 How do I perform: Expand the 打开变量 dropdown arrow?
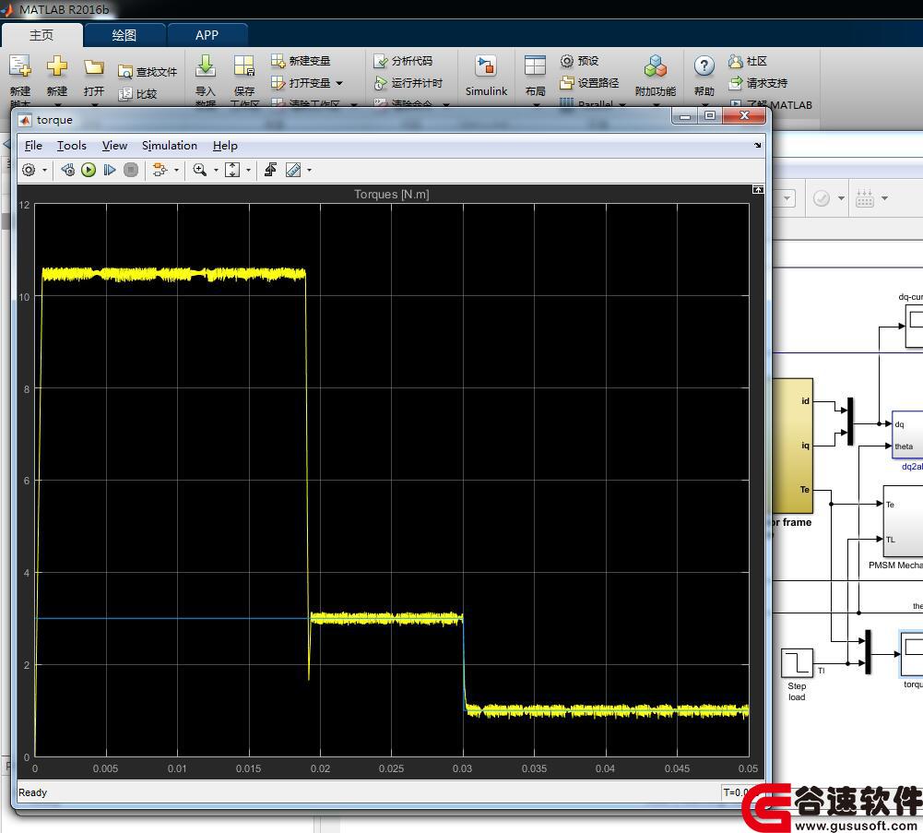tap(339, 83)
